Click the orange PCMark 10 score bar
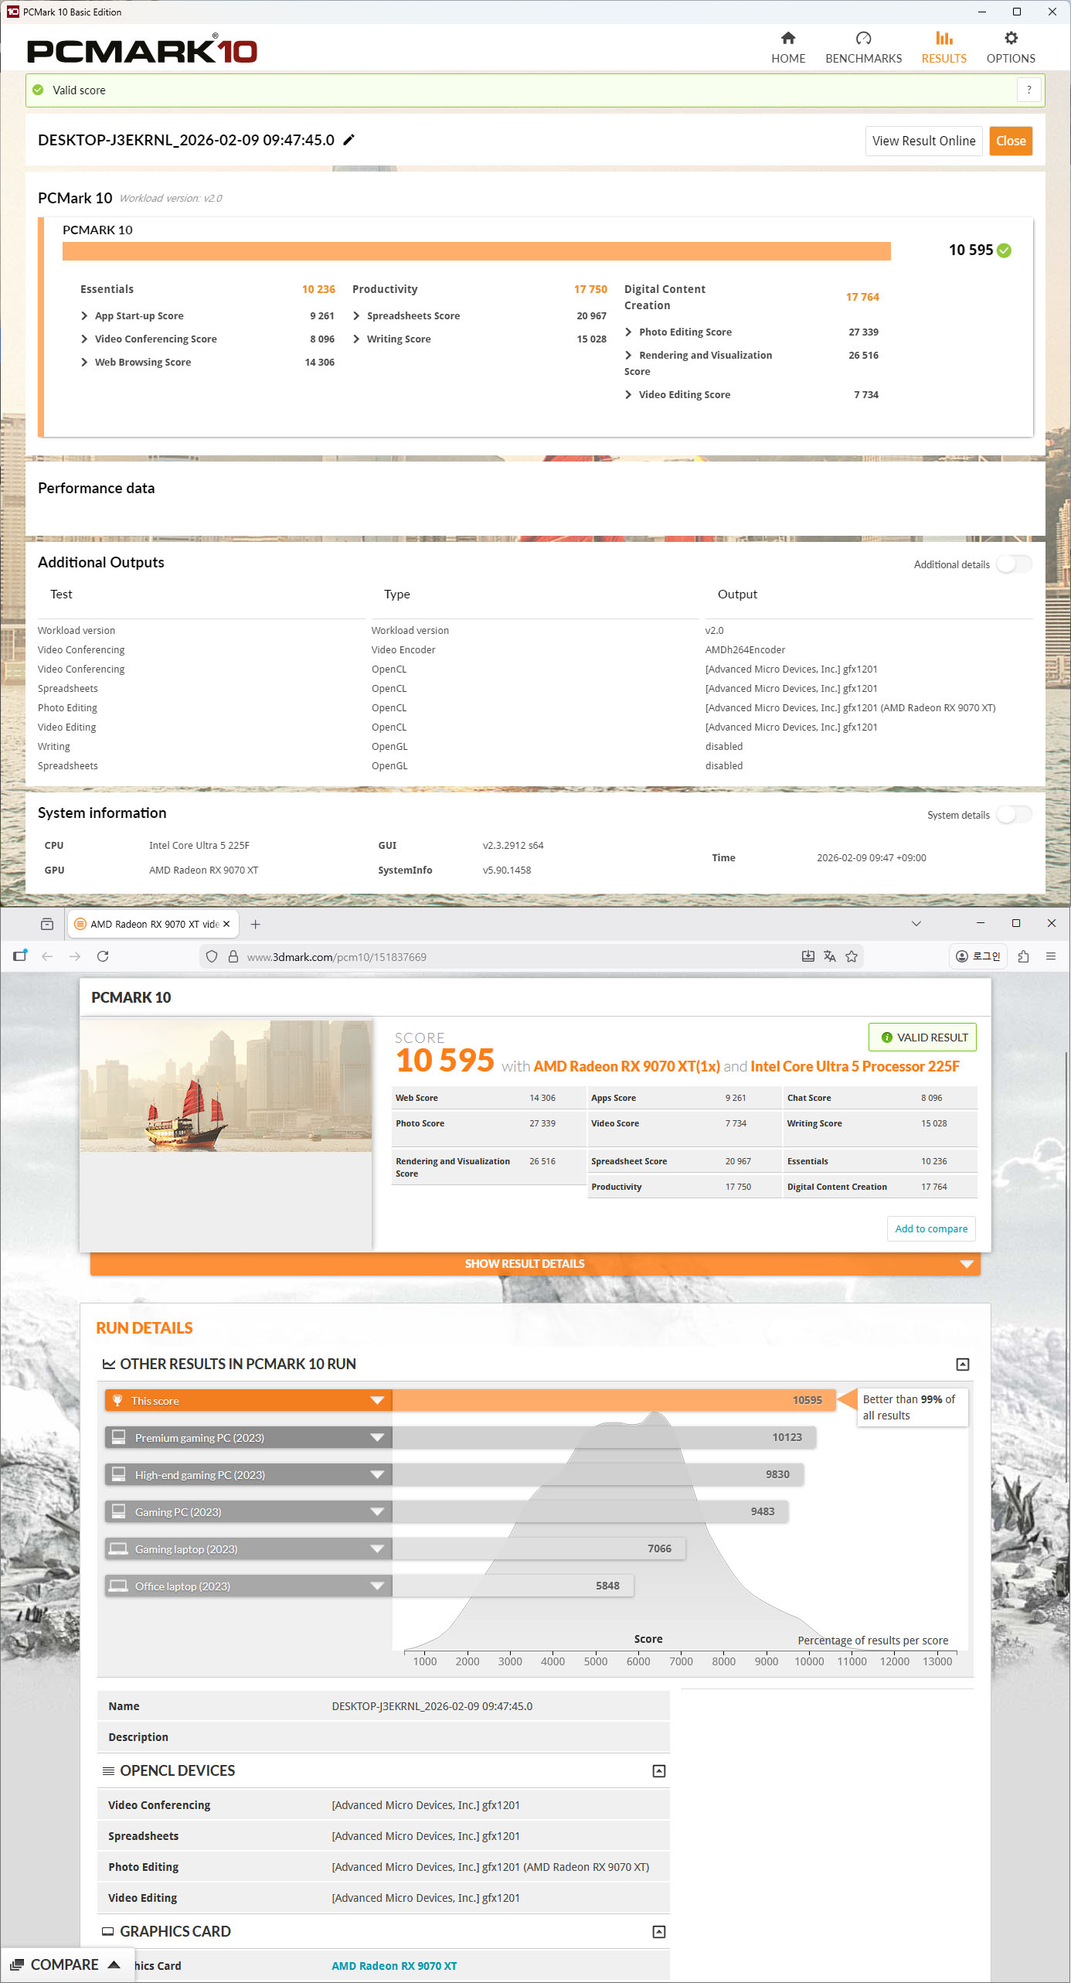 (x=476, y=251)
